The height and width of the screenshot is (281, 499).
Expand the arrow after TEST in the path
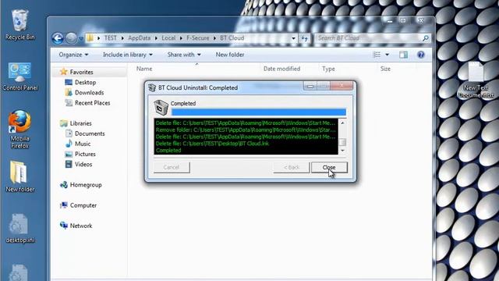[x=122, y=38]
